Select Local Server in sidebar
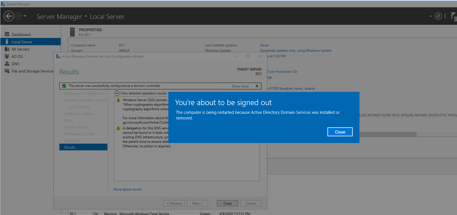The image size is (457, 215). [x=22, y=42]
